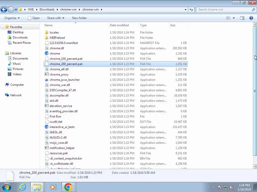
Task: Select the elevation_service application icon
Action: coord(46,106)
